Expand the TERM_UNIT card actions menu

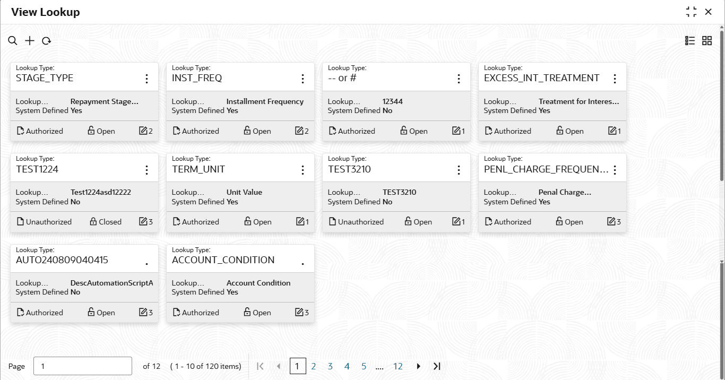303,170
